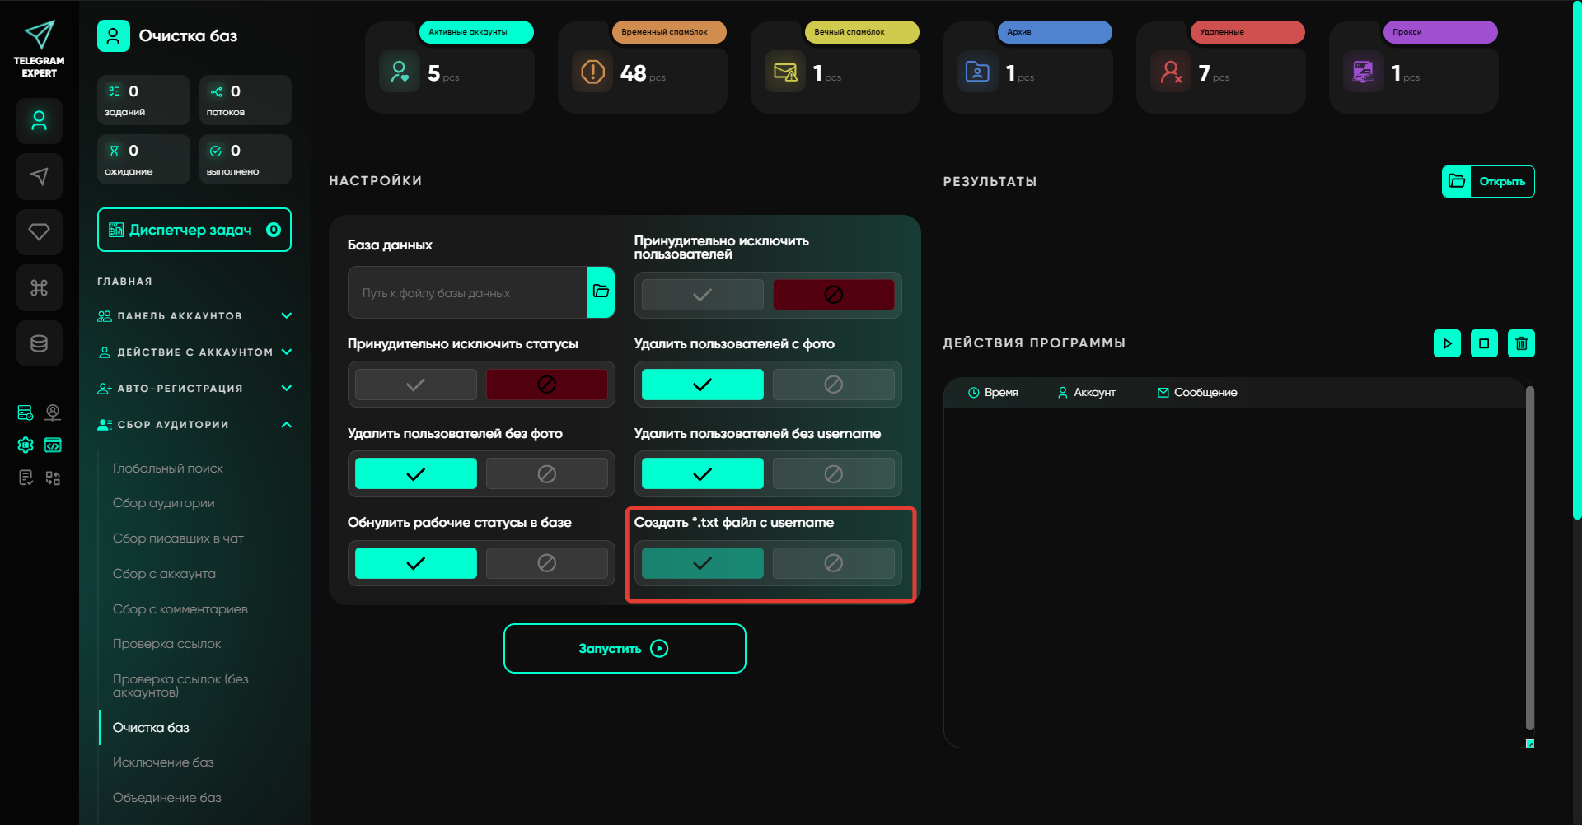Image resolution: width=1582 pixels, height=825 pixels.
Task: Select the user account icon in sidebar
Action: click(x=39, y=121)
